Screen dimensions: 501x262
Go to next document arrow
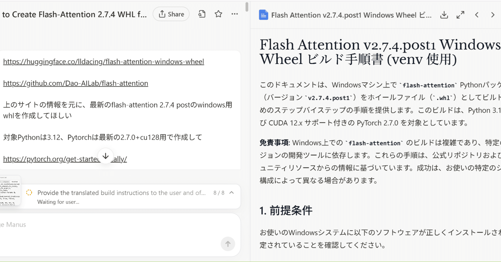493,15
